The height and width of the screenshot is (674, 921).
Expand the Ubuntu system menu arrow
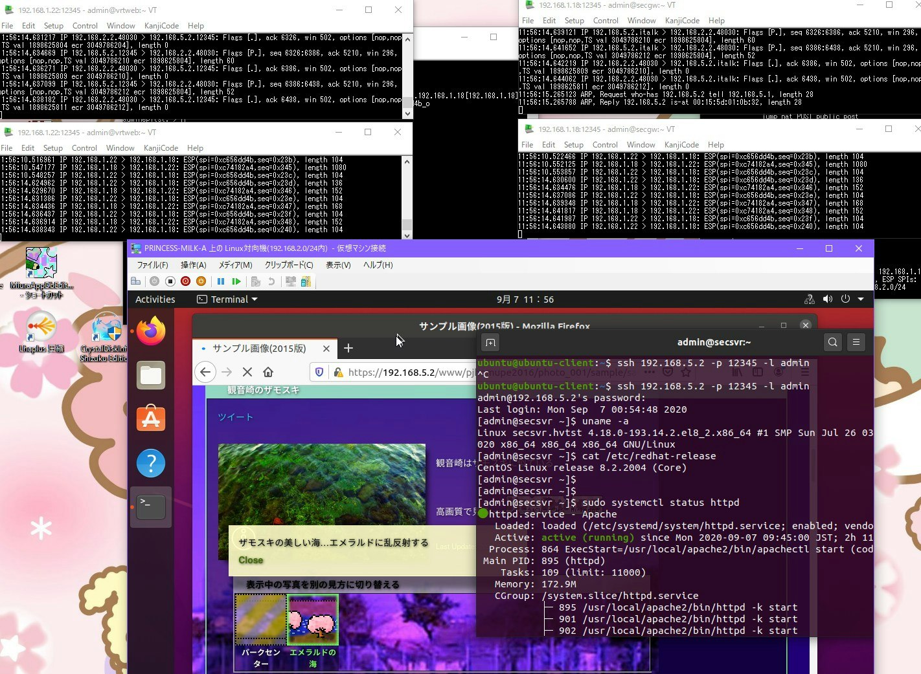coord(861,299)
